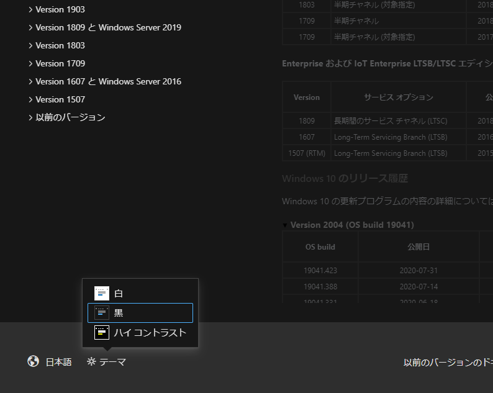Click the Windows 10 のリリース履歴 heading
The height and width of the screenshot is (393, 493).
pyautogui.click(x=345, y=179)
